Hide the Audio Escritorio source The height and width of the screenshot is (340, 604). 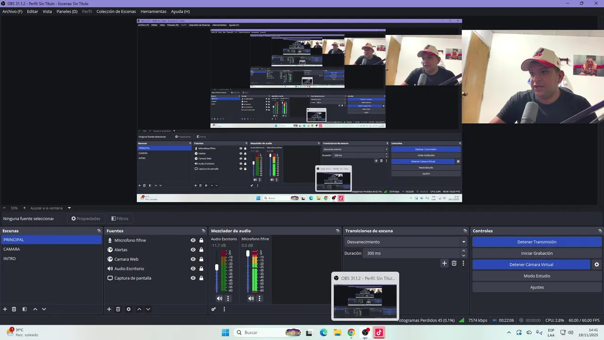(193, 269)
